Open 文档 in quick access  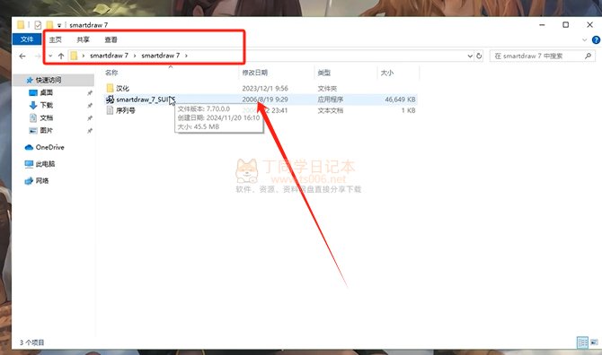point(46,117)
